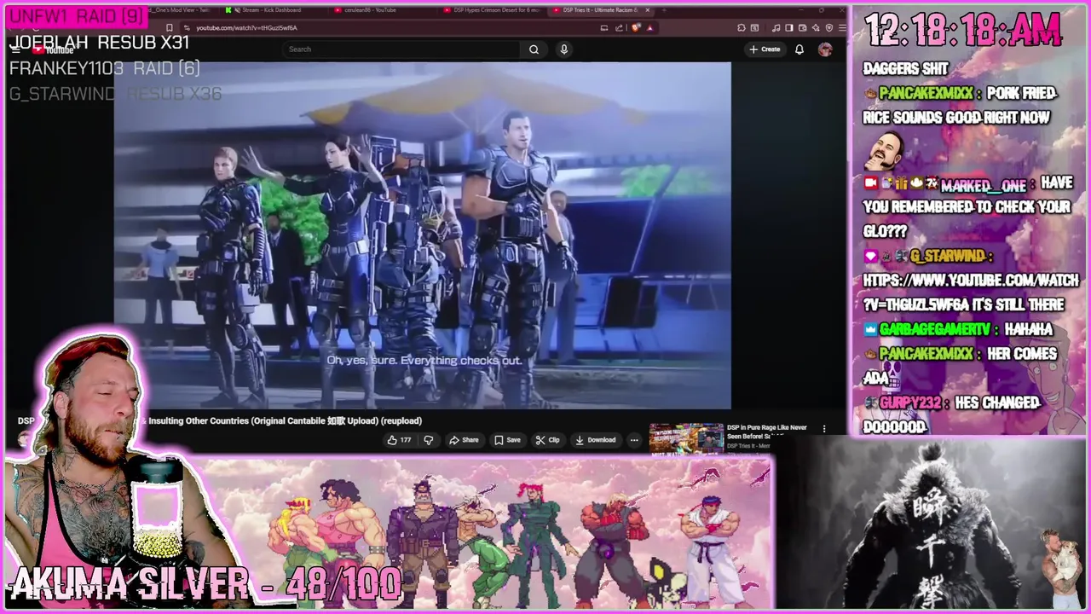The height and width of the screenshot is (614, 1091).
Task: Open more actions ellipsis under video
Action: pos(633,440)
